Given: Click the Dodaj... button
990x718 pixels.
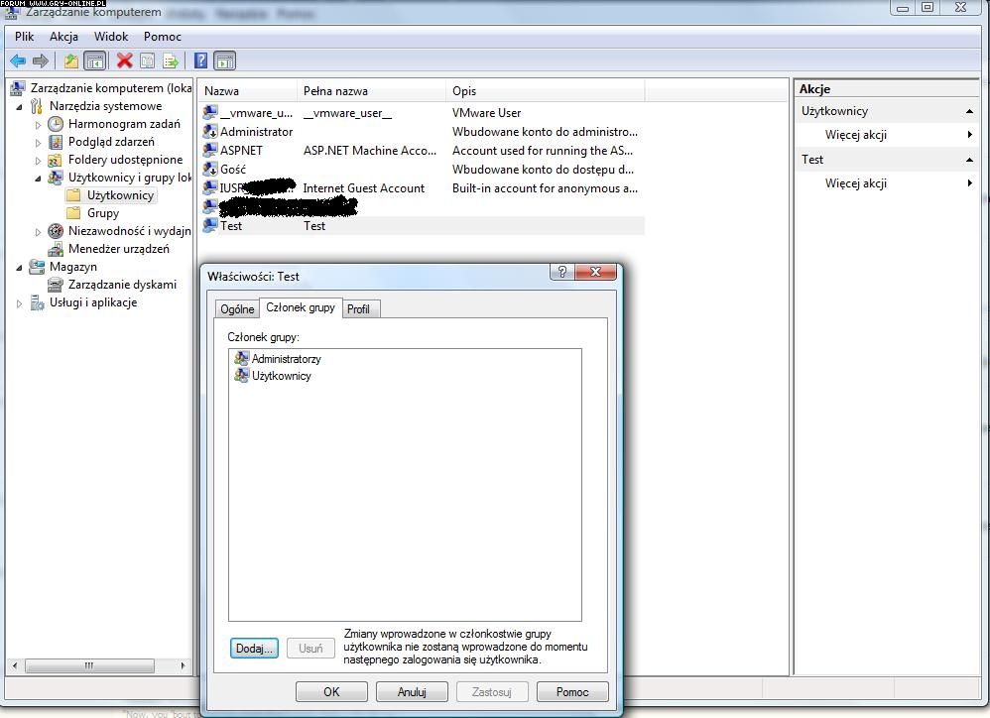Looking at the screenshot, I should [x=254, y=649].
